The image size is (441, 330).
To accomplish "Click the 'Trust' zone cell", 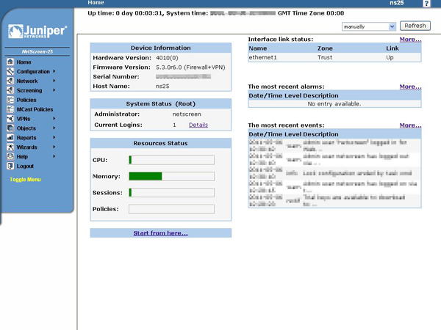I will tap(325, 57).
